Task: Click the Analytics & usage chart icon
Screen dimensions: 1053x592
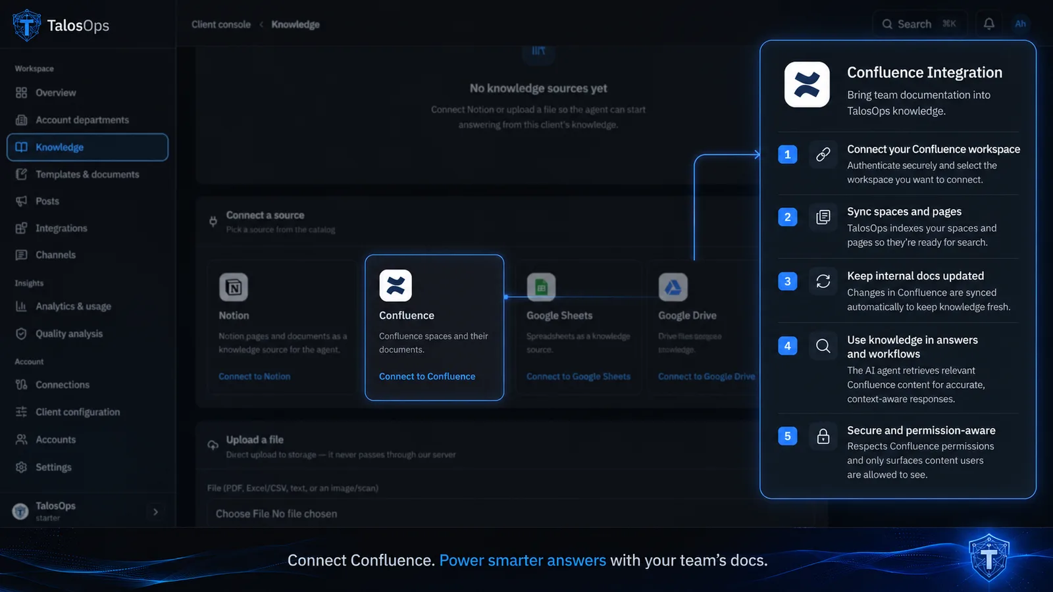Action: click(22, 307)
